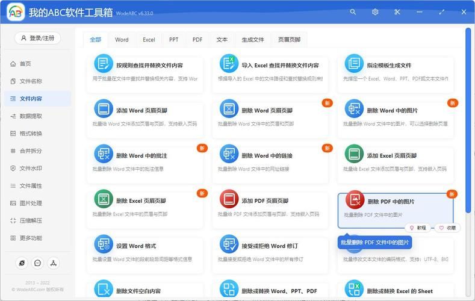This screenshot has width=475, height=301.
Task: Open 接受或拒绝 Word 修订 title text
Action: click(270, 246)
